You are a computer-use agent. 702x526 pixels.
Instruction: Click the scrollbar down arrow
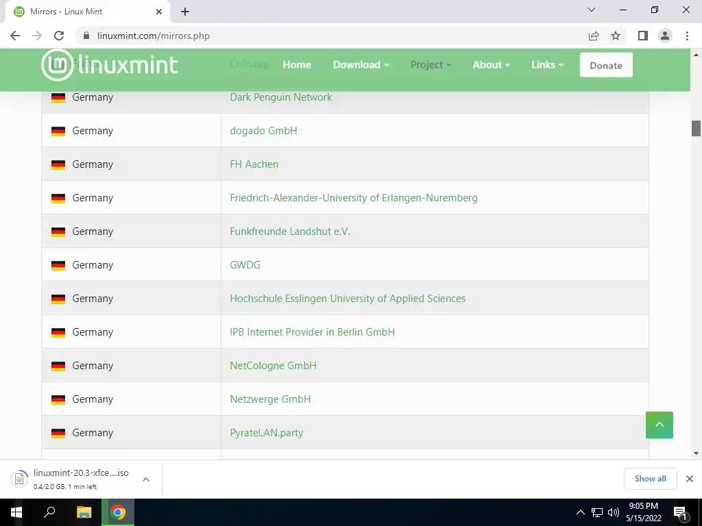pyautogui.click(x=696, y=453)
